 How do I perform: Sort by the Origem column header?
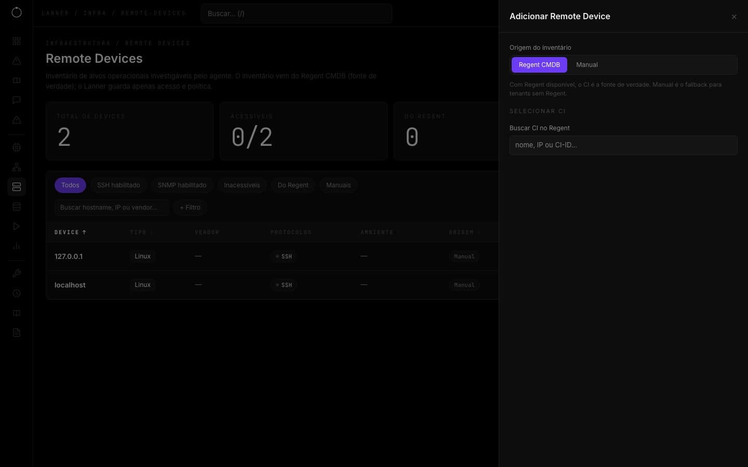[464, 232]
